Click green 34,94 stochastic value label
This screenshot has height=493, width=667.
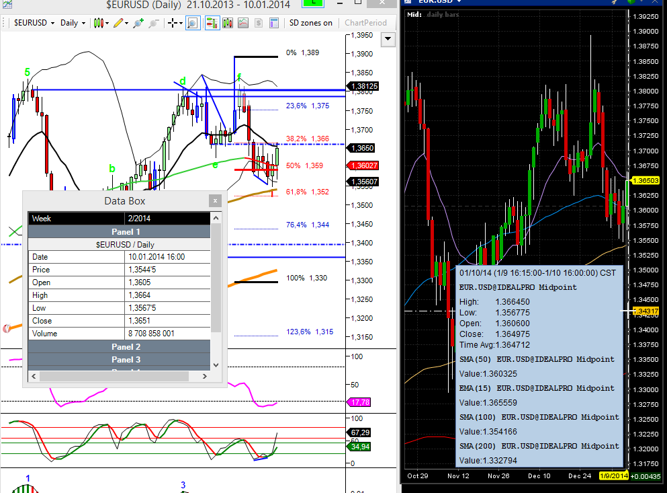coord(360,447)
